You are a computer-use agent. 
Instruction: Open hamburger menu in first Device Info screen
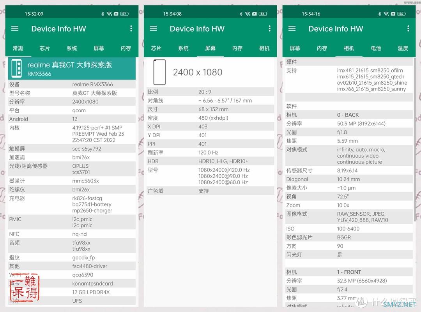click(x=15, y=28)
